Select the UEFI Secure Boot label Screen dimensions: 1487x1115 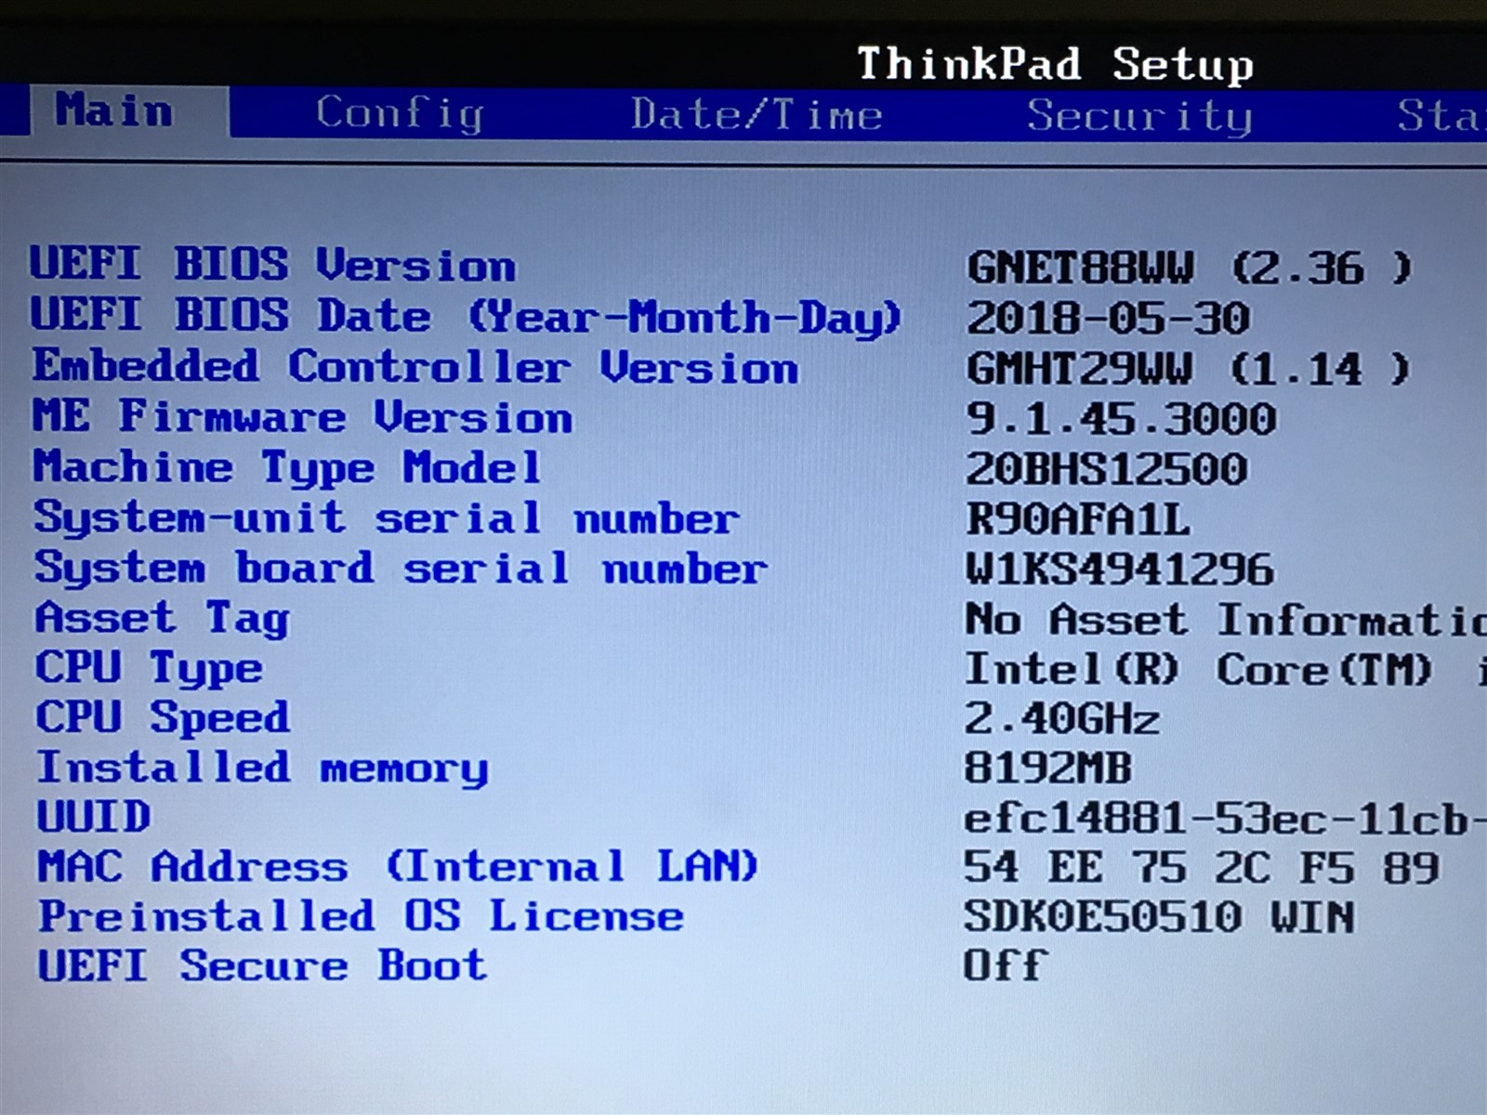coord(262,965)
